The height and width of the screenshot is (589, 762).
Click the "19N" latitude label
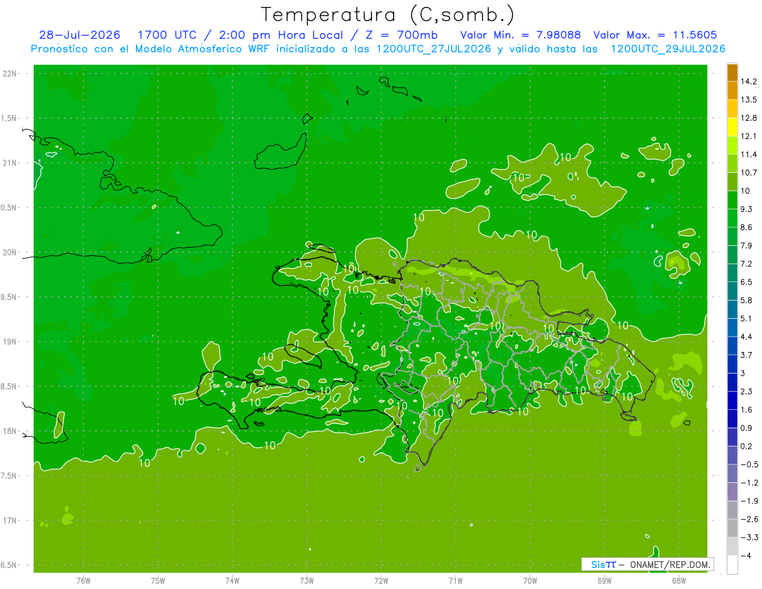[x=10, y=341]
